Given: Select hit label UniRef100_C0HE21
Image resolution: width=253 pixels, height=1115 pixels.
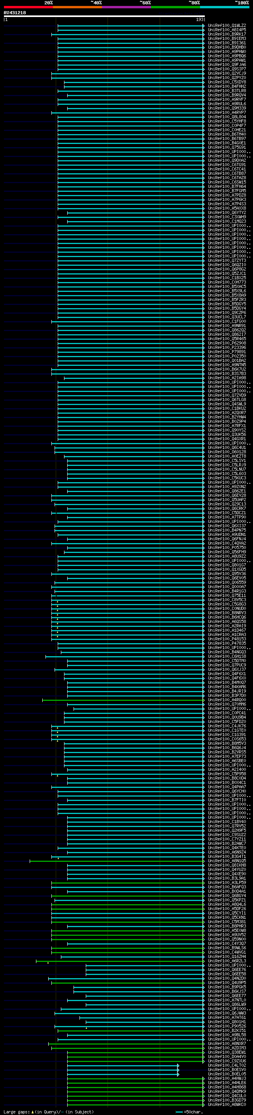Looking at the screenshot, I should pyautogui.click(x=227, y=130).
